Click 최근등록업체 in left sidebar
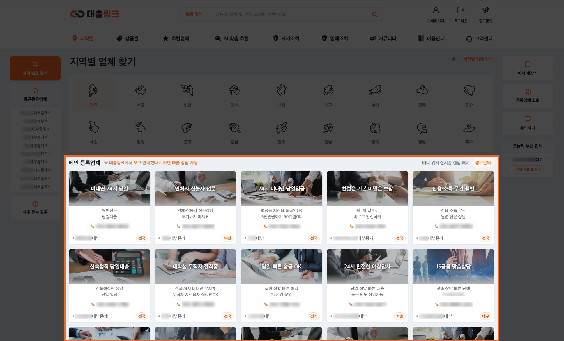Screen dimensions: 564x341 pos(35,95)
